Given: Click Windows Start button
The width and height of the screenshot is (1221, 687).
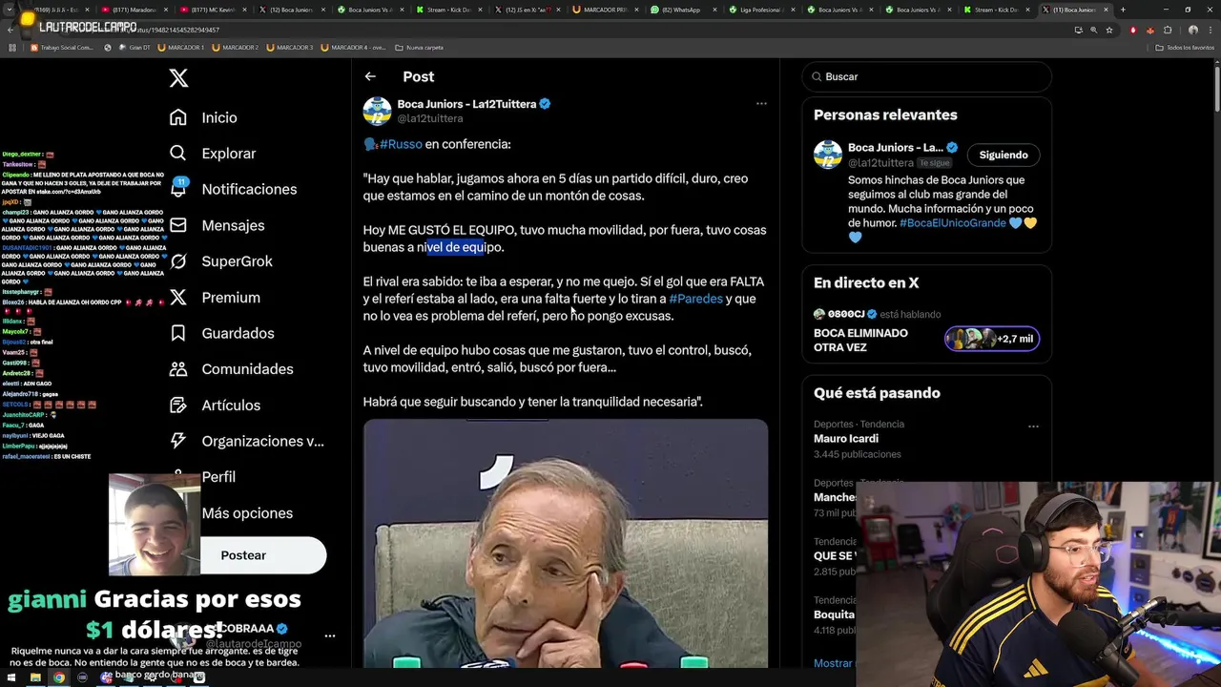Looking at the screenshot, I should click(11, 677).
